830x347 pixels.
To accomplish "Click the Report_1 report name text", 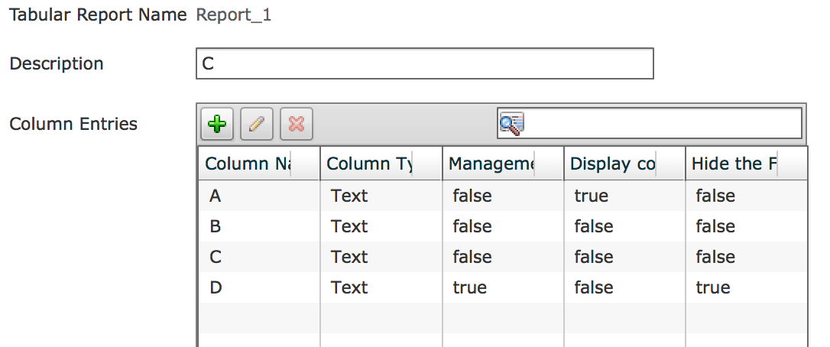I will 233,15.
